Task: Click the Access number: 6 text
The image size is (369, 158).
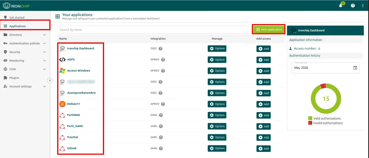Action: (x=307, y=49)
